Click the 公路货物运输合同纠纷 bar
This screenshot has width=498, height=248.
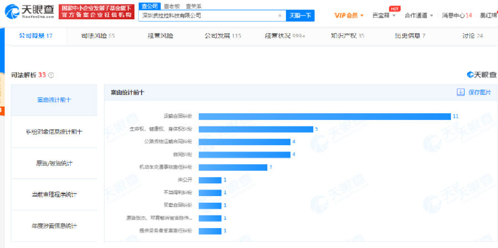(x=245, y=142)
